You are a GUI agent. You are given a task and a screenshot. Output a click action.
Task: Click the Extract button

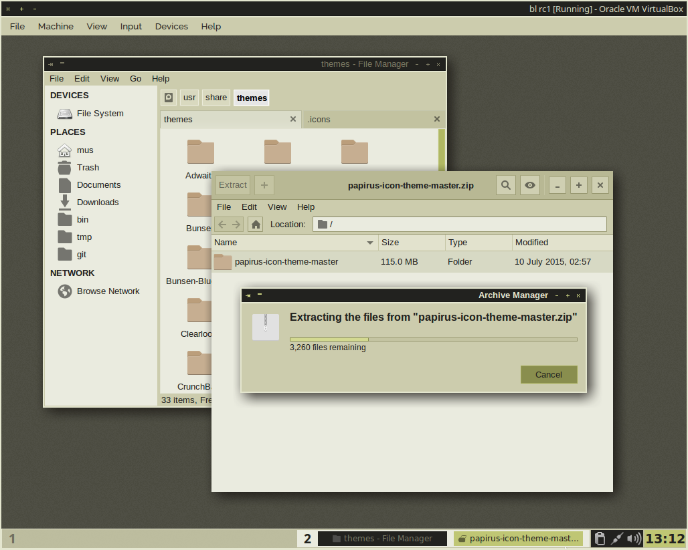coord(232,185)
